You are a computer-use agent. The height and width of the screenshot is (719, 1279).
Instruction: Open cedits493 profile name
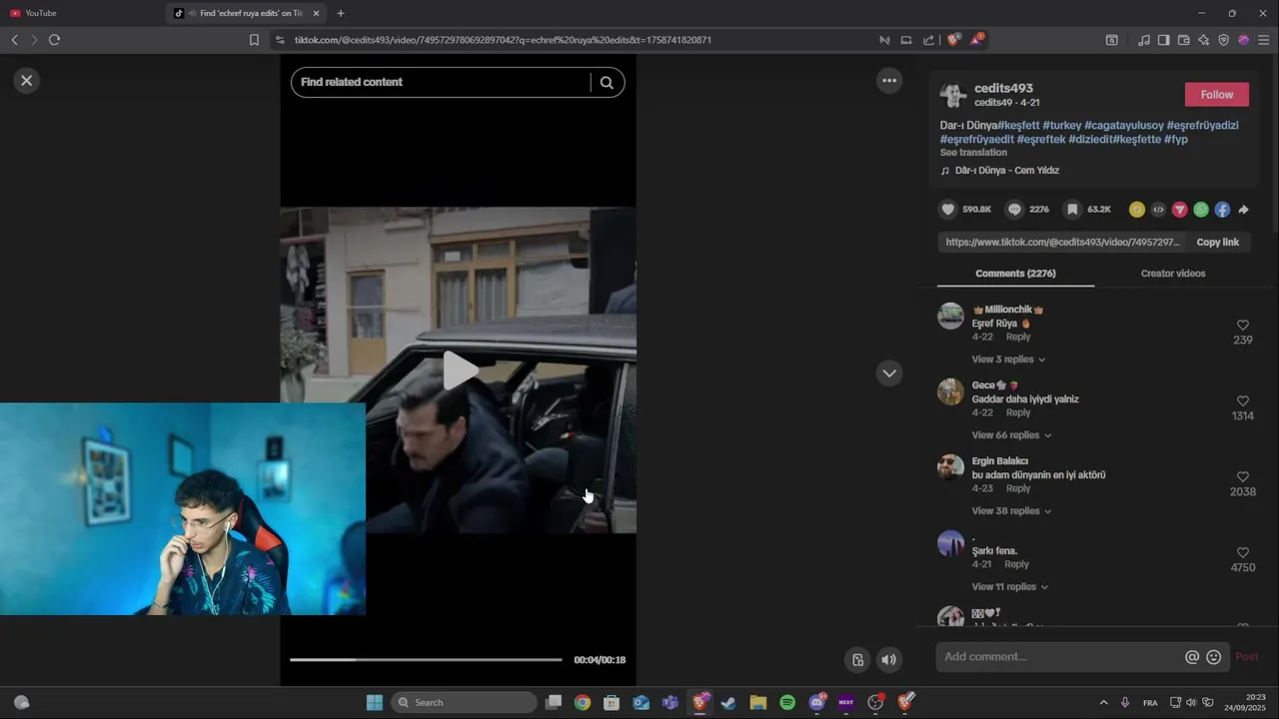pos(1003,89)
